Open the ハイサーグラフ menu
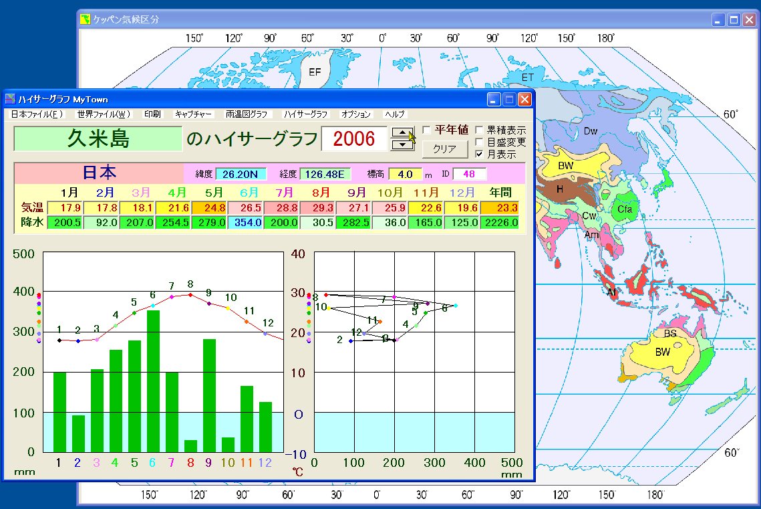Image resolution: width=761 pixels, height=509 pixels. click(306, 114)
